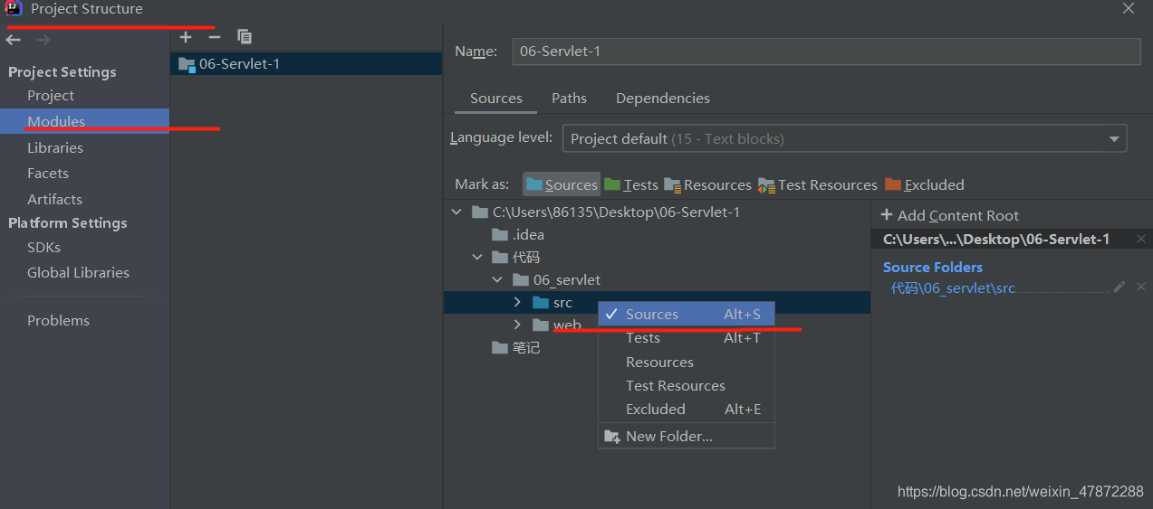This screenshot has width=1153, height=509.
Task: Choose Tests in the context menu
Action: click(687, 337)
